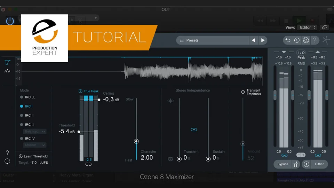Open the undo history icon
Viewport: 334px width, 188px height.
tap(296, 40)
